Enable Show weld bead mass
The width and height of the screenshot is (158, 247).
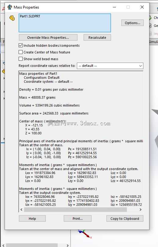21,59
